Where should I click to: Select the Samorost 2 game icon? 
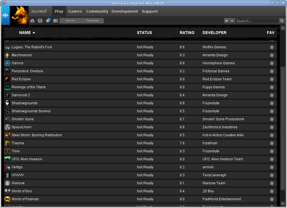[x=7, y=95]
